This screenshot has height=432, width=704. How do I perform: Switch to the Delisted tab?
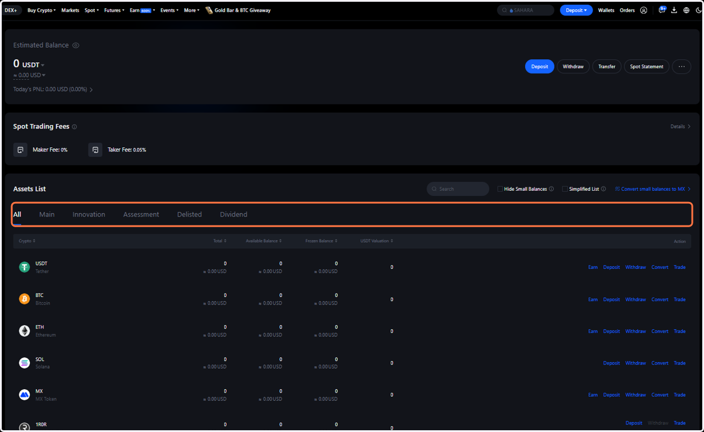pos(189,214)
